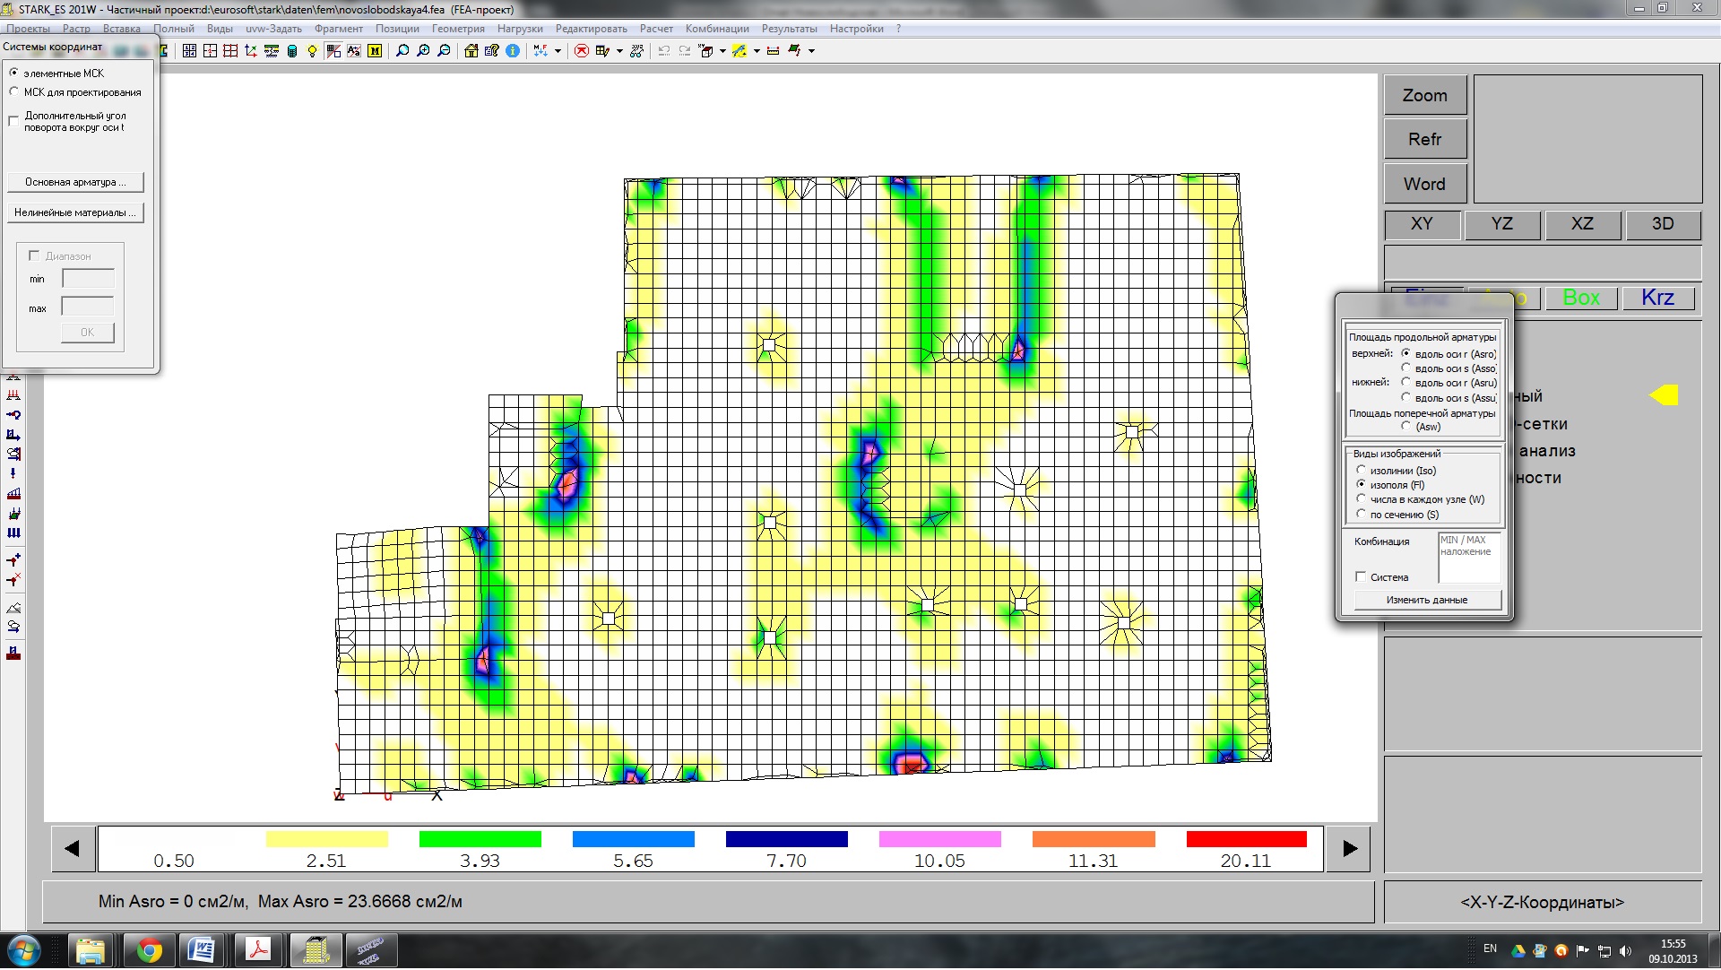Screen dimensions: 1721x970
Task: Click the mountain terrain icon in left toolbar
Action: tap(13, 608)
